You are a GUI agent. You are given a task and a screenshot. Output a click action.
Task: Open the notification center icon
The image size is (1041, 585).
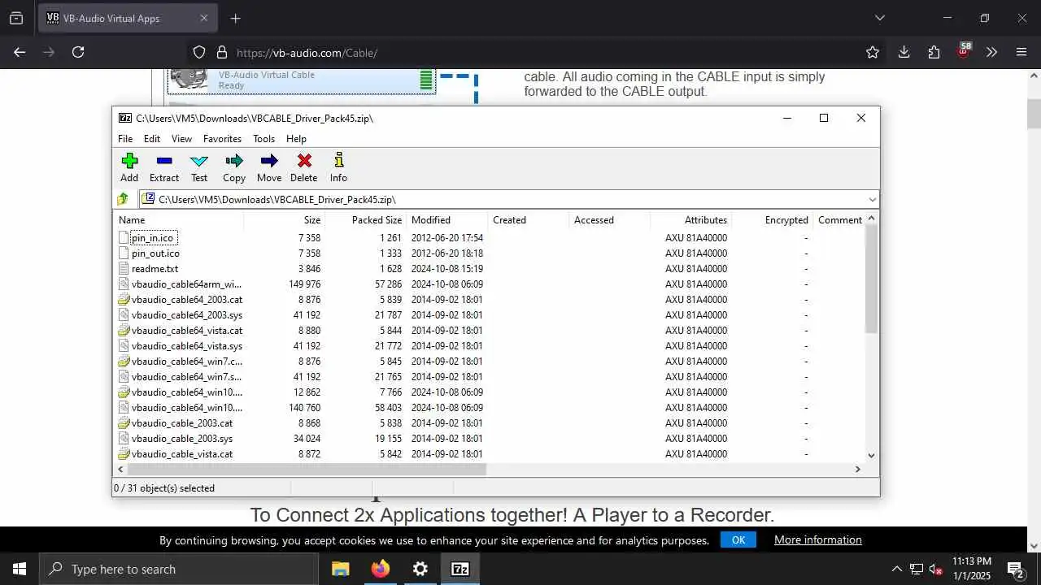(x=1015, y=569)
